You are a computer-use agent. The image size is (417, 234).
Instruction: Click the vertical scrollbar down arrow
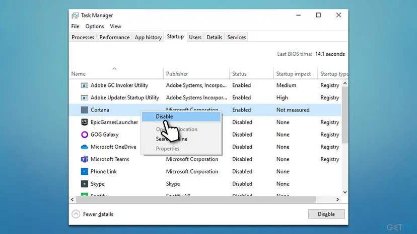(x=345, y=192)
